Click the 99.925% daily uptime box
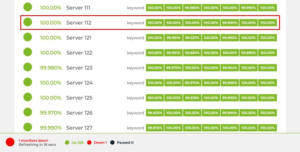Viewport: 300px width, 152px height. 155,113
